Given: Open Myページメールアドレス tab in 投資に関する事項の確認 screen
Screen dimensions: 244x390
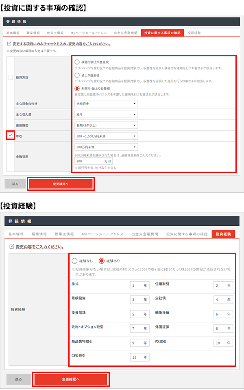Looking at the screenshot, I should pyautogui.click(x=89, y=33).
